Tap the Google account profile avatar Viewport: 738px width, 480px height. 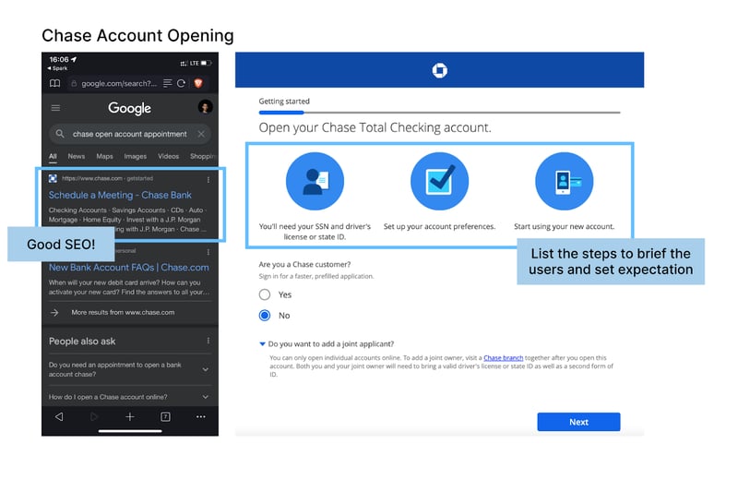tap(205, 108)
